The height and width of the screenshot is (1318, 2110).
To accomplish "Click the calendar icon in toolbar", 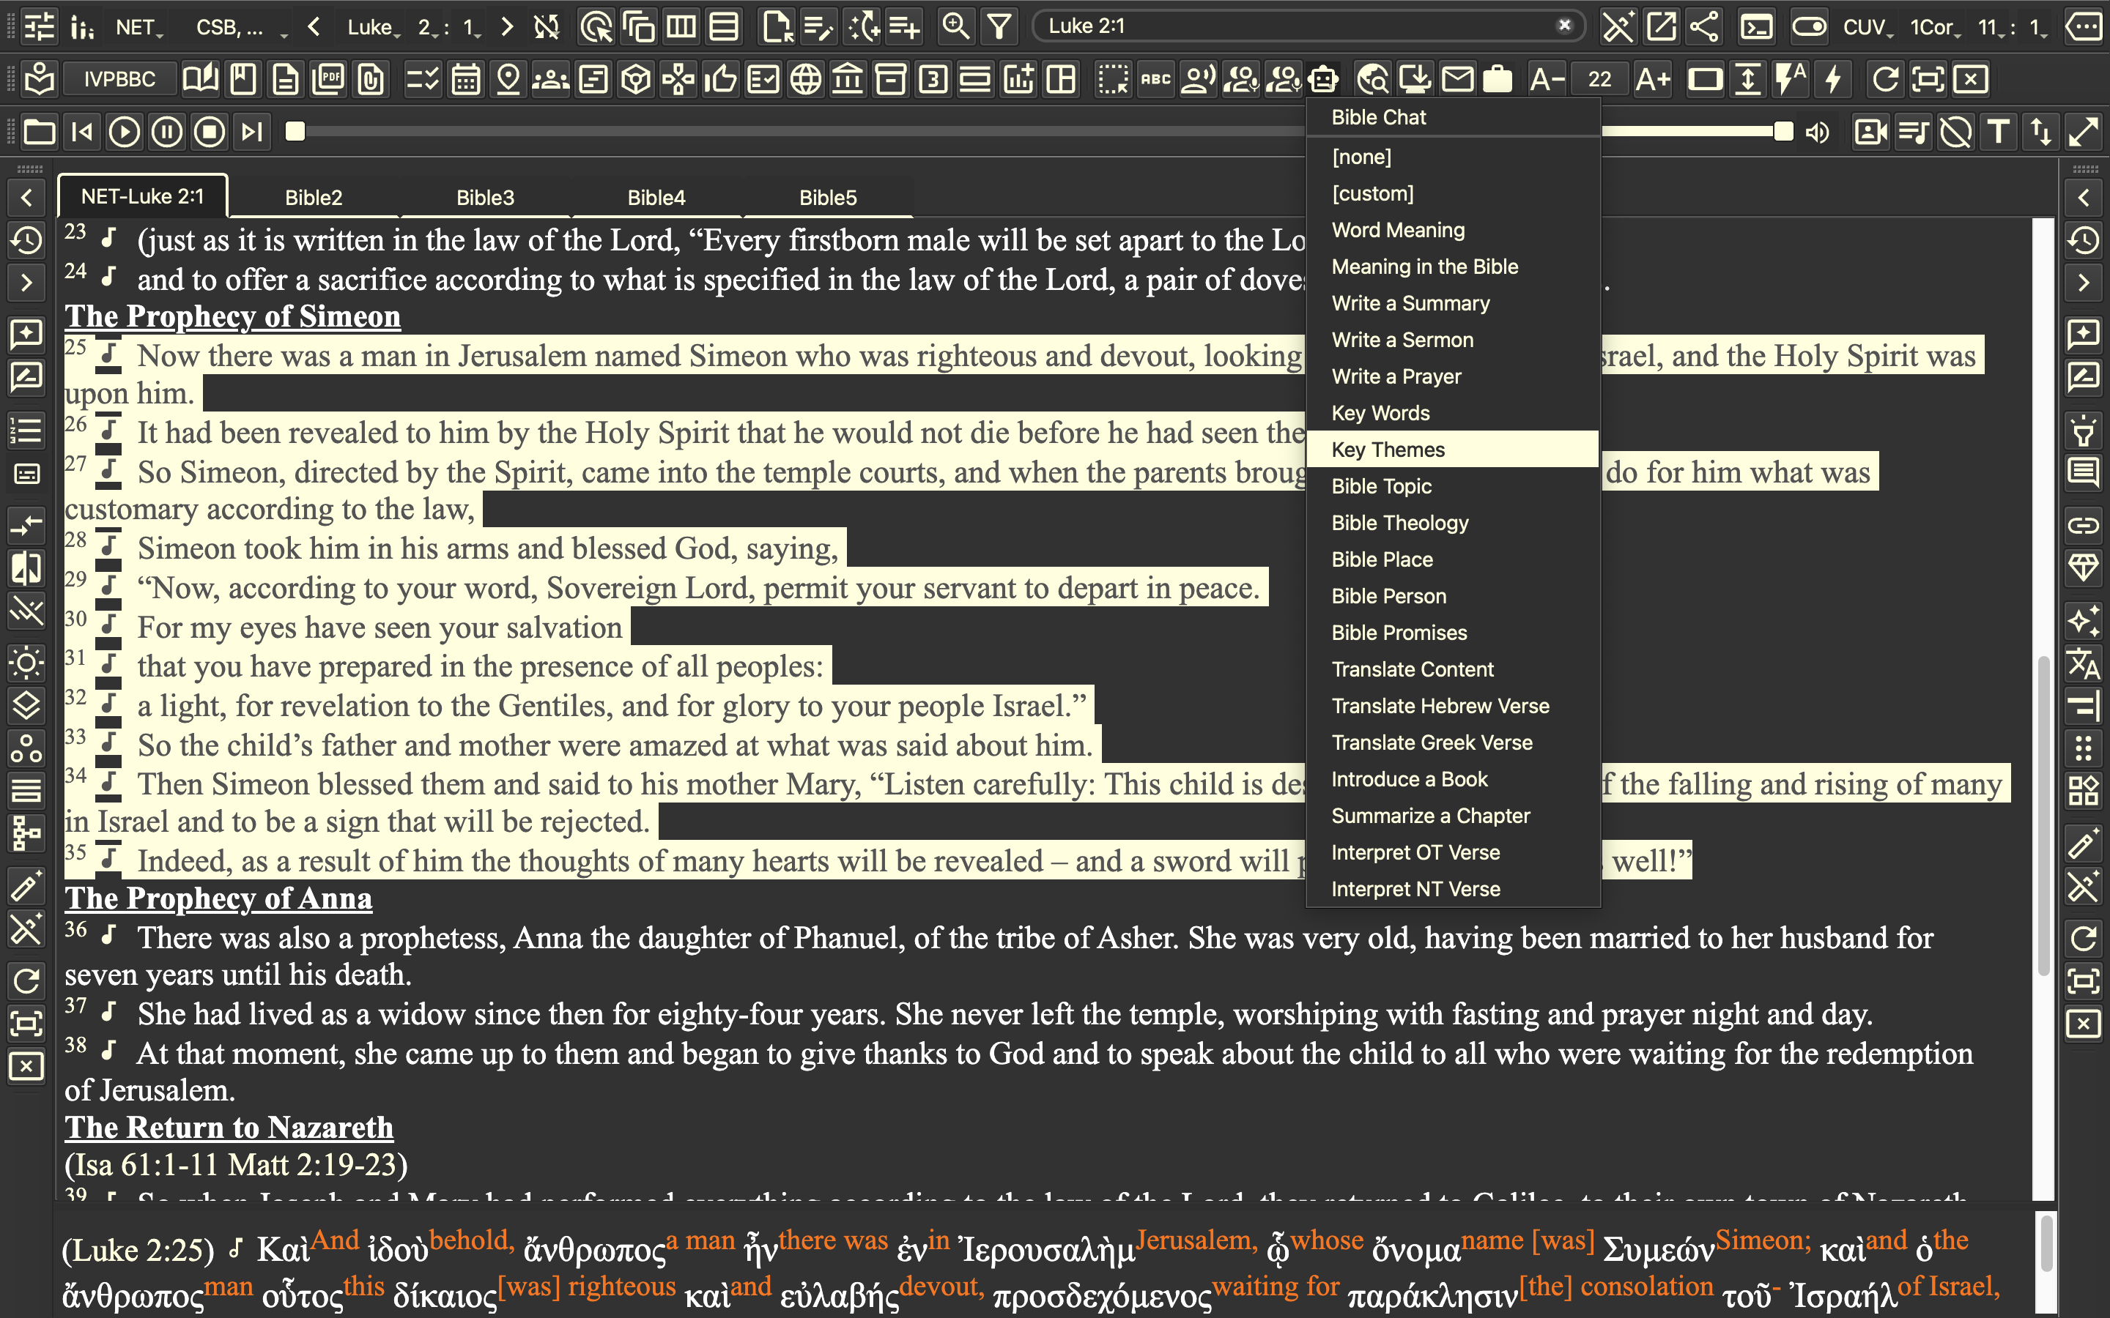I will [x=466, y=79].
